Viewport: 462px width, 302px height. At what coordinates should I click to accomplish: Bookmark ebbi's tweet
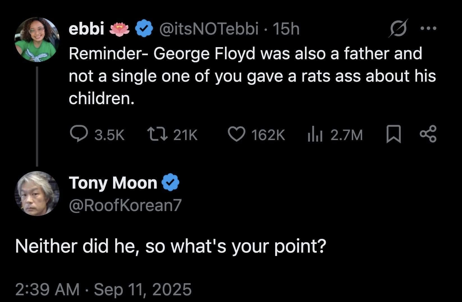(x=394, y=135)
